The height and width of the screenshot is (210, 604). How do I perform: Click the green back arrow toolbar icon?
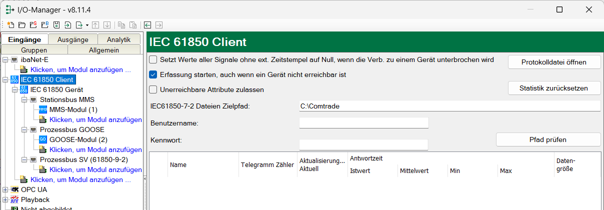147,24
